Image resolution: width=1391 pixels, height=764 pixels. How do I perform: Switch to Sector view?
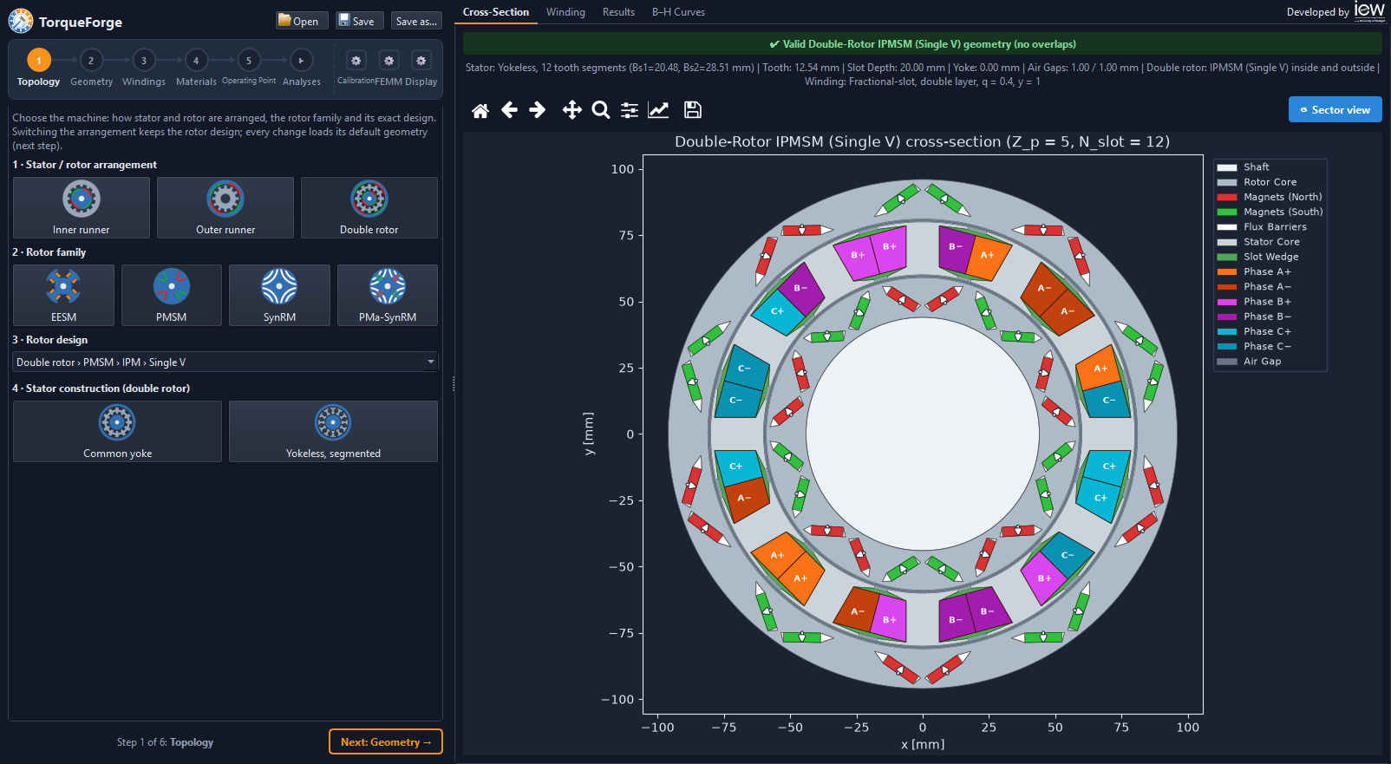(x=1335, y=110)
